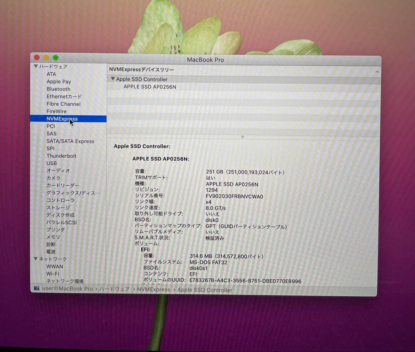
Task: Collapse the ハードウェア section
Action: tap(35, 66)
